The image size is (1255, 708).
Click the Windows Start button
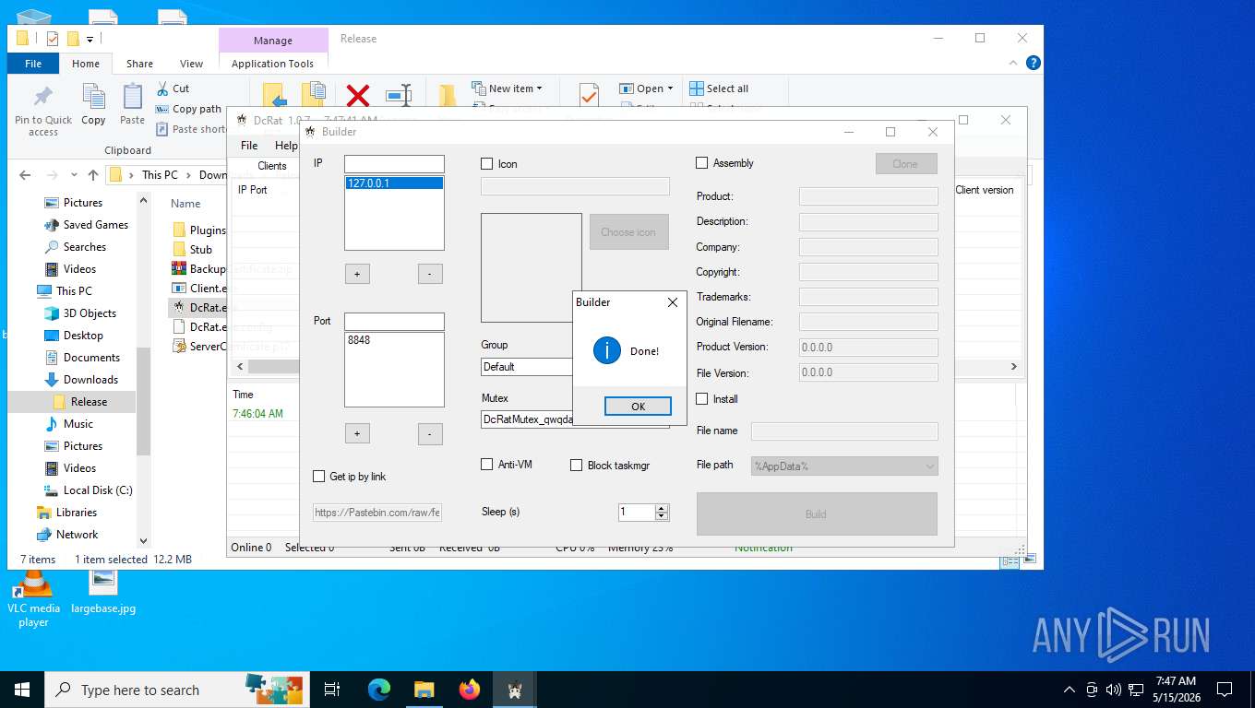(x=21, y=690)
